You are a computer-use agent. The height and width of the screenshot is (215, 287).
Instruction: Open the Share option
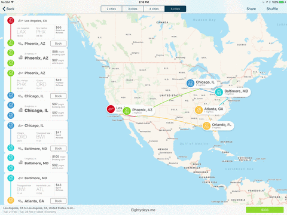pos(251,9)
